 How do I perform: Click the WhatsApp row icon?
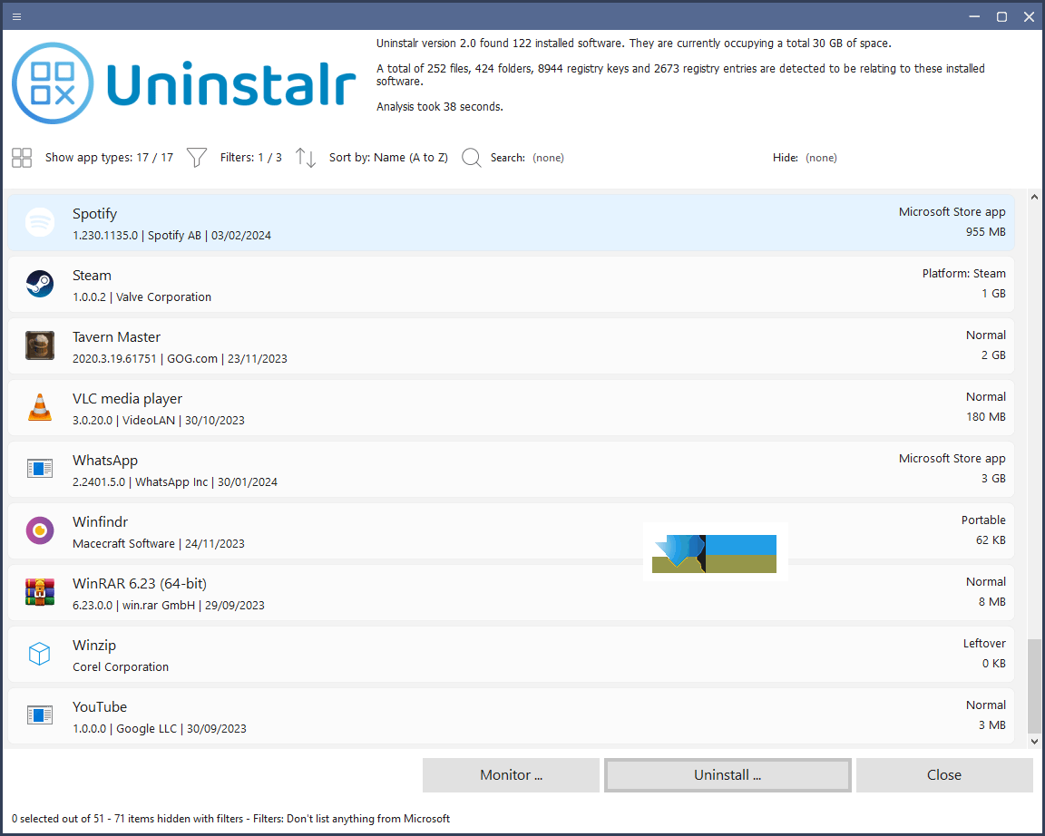point(40,469)
